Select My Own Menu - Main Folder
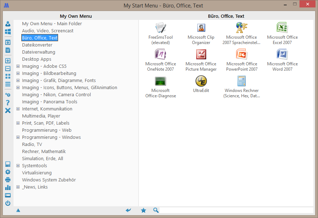Image resolution: width=318 pixels, height=218 pixels. coord(52,24)
